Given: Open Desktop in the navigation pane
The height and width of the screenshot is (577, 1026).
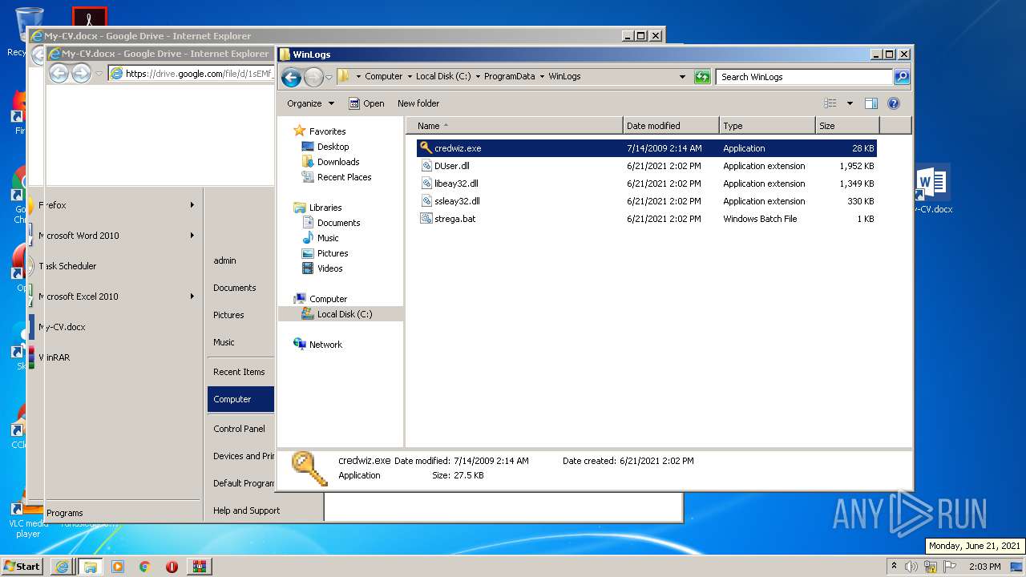Looking at the screenshot, I should point(333,147).
